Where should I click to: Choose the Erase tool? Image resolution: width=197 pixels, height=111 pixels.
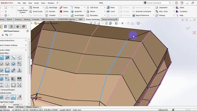point(64,7)
